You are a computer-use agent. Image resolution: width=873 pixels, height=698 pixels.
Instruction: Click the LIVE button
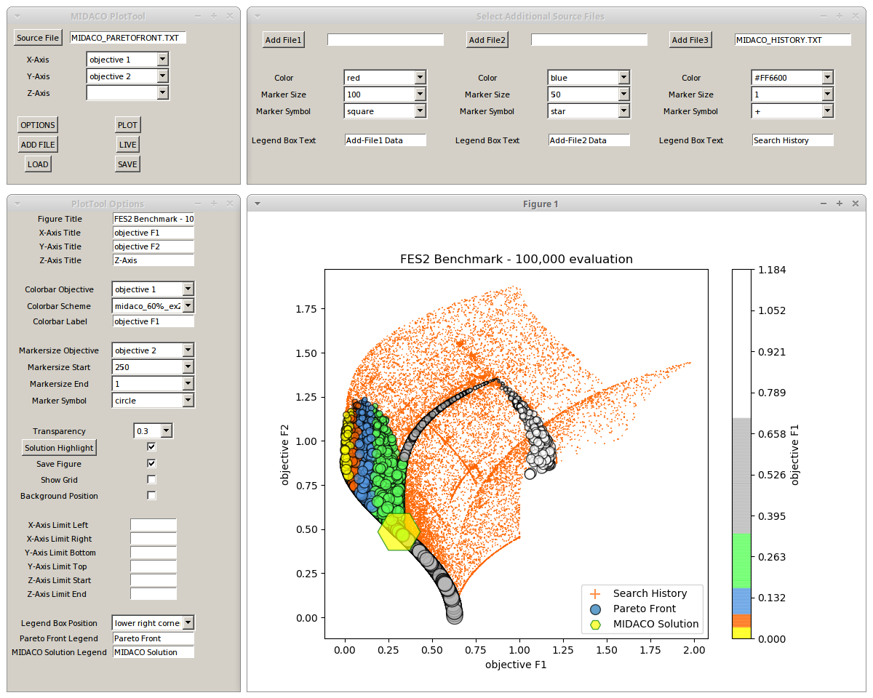click(x=127, y=145)
